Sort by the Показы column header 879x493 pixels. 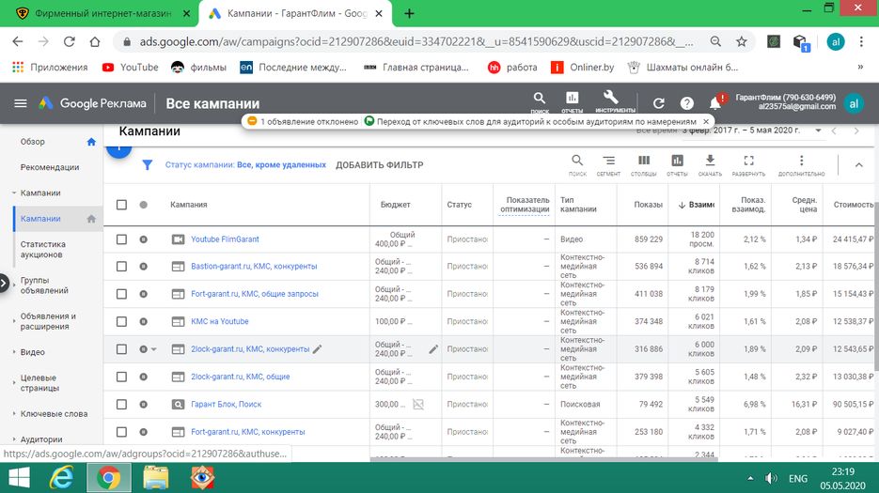coord(648,205)
